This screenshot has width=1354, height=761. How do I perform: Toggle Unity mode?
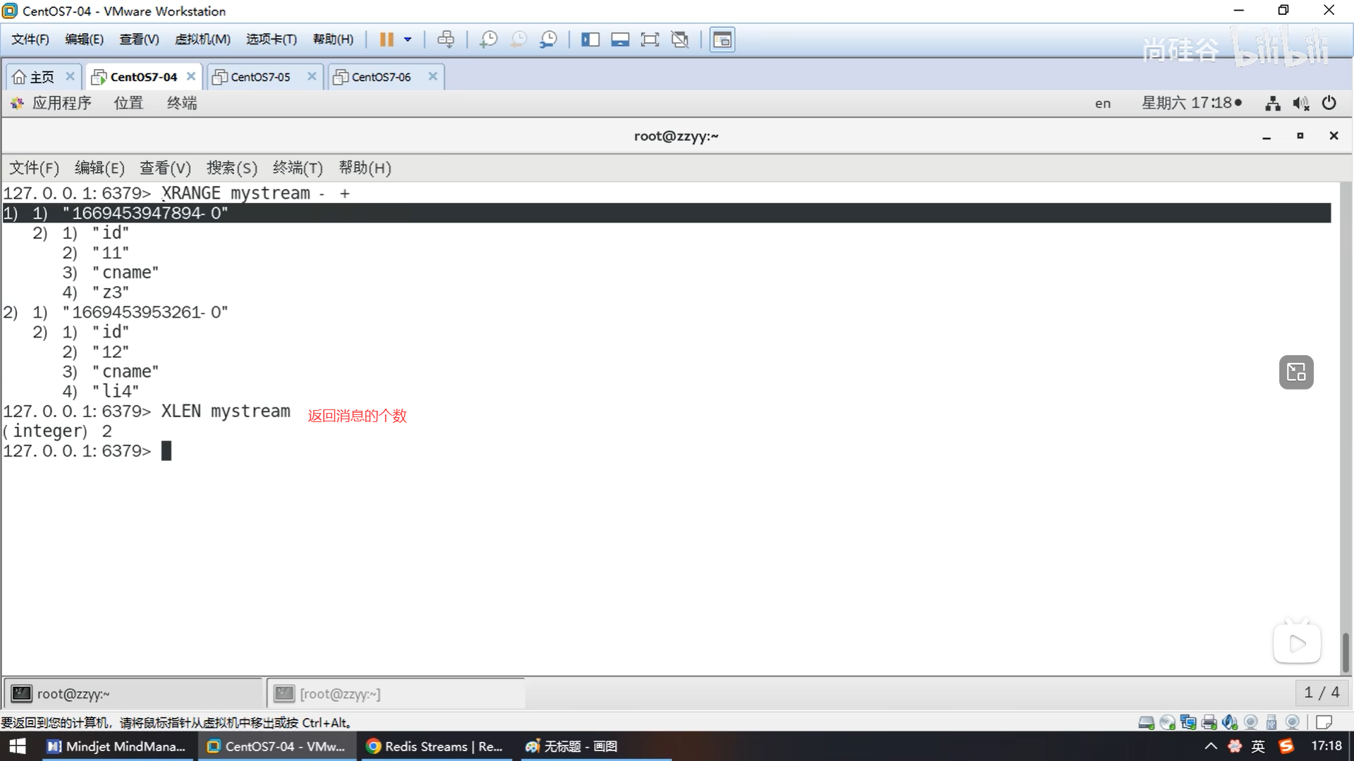(680, 39)
